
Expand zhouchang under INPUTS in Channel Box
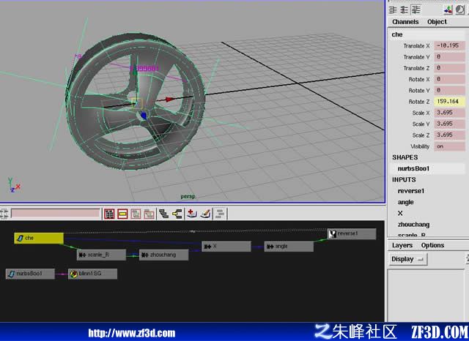pyautogui.click(x=413, y=225)
